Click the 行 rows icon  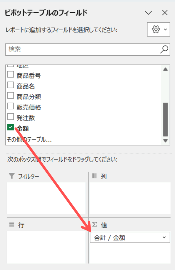click(11, 225)
